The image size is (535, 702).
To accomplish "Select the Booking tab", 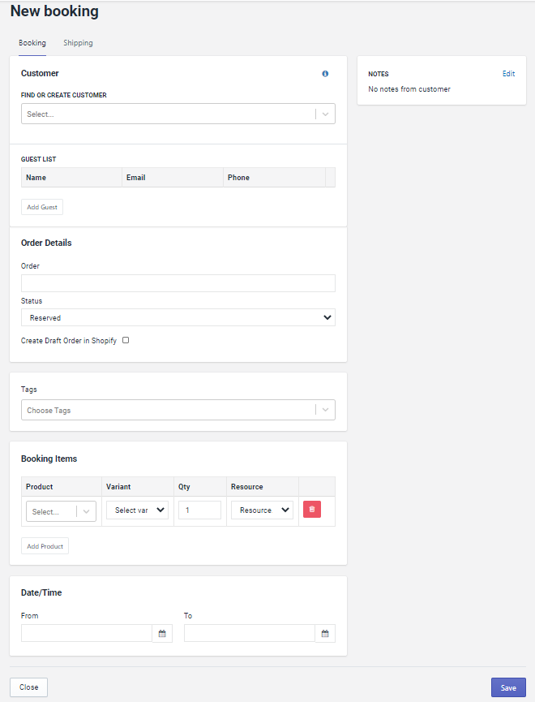I will click(x=32, y=43).
